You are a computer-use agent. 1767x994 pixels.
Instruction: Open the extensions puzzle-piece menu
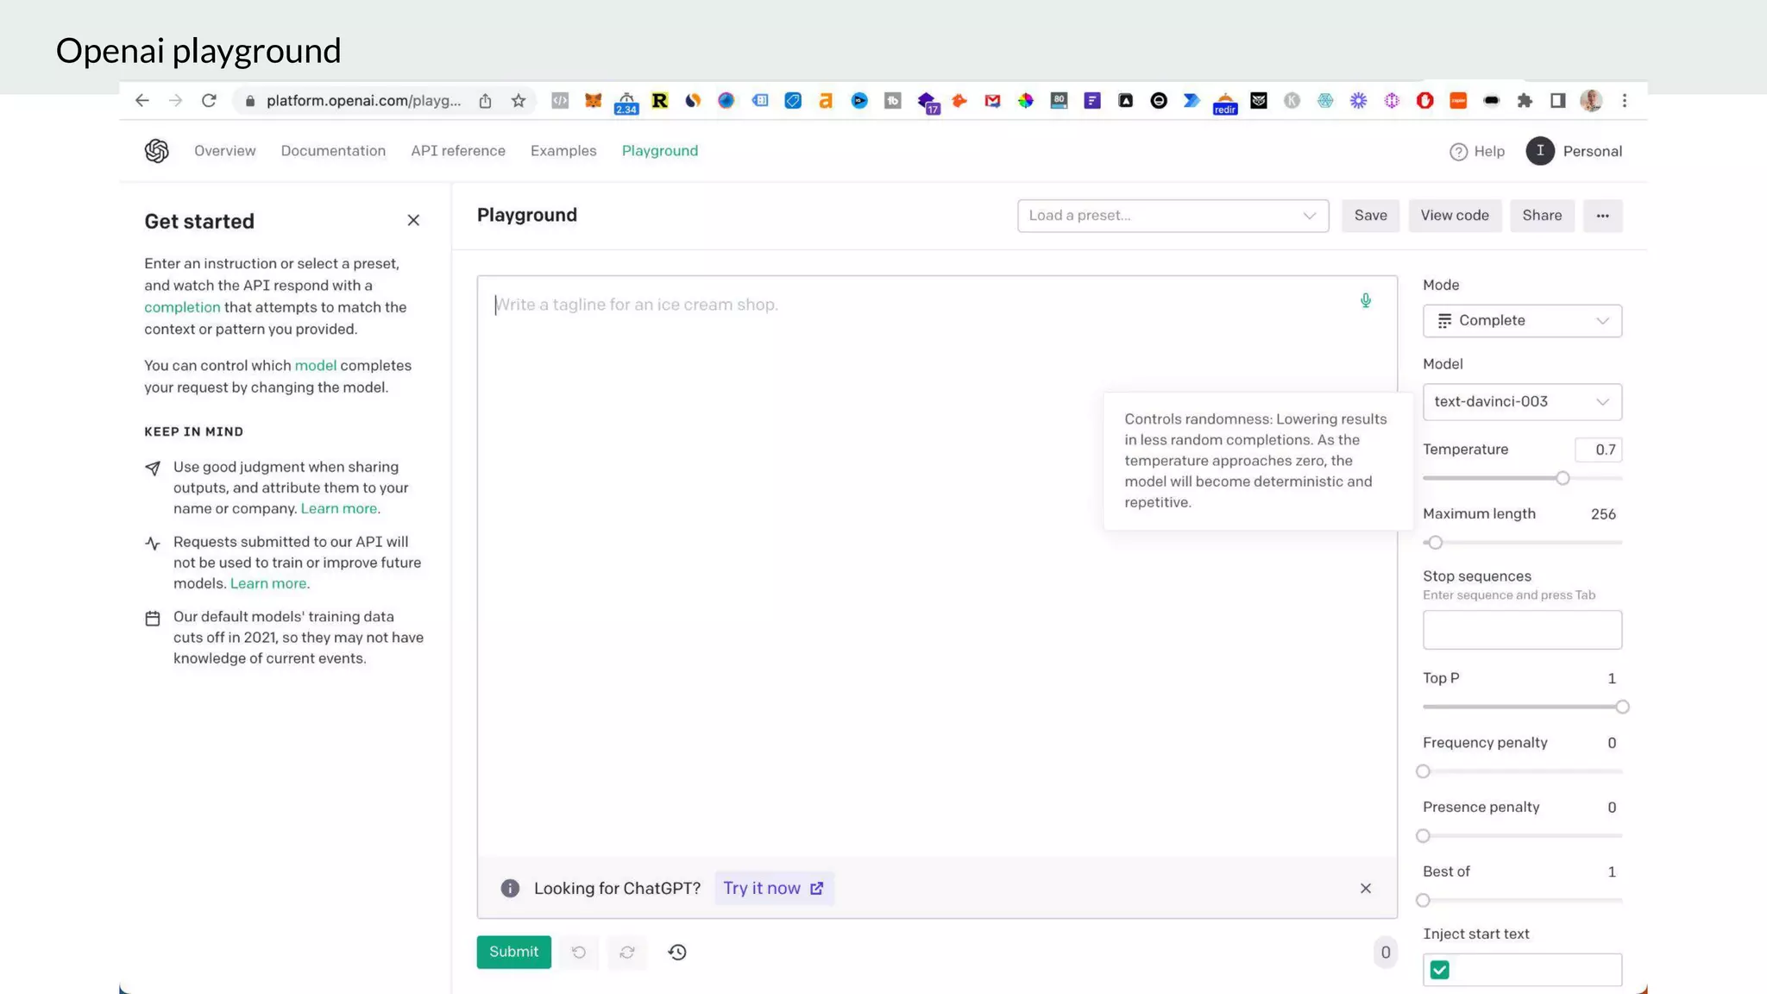pyautogui.click(x=1525, y=101)
